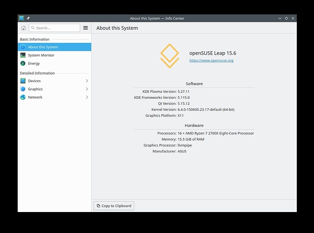Click the Devices icon

point(23,81)
